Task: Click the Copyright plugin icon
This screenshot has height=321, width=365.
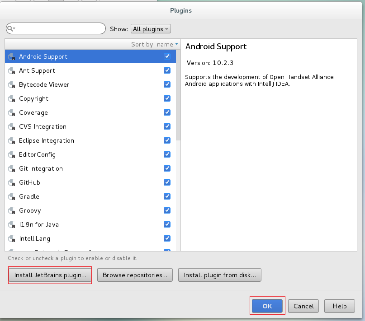Action: 12,98
